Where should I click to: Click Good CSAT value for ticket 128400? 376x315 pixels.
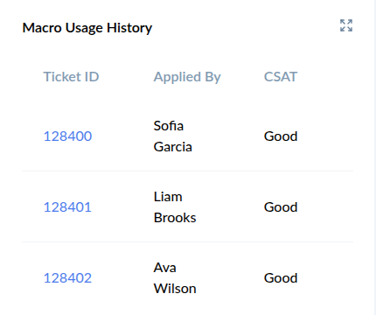[x=281, y=136]
